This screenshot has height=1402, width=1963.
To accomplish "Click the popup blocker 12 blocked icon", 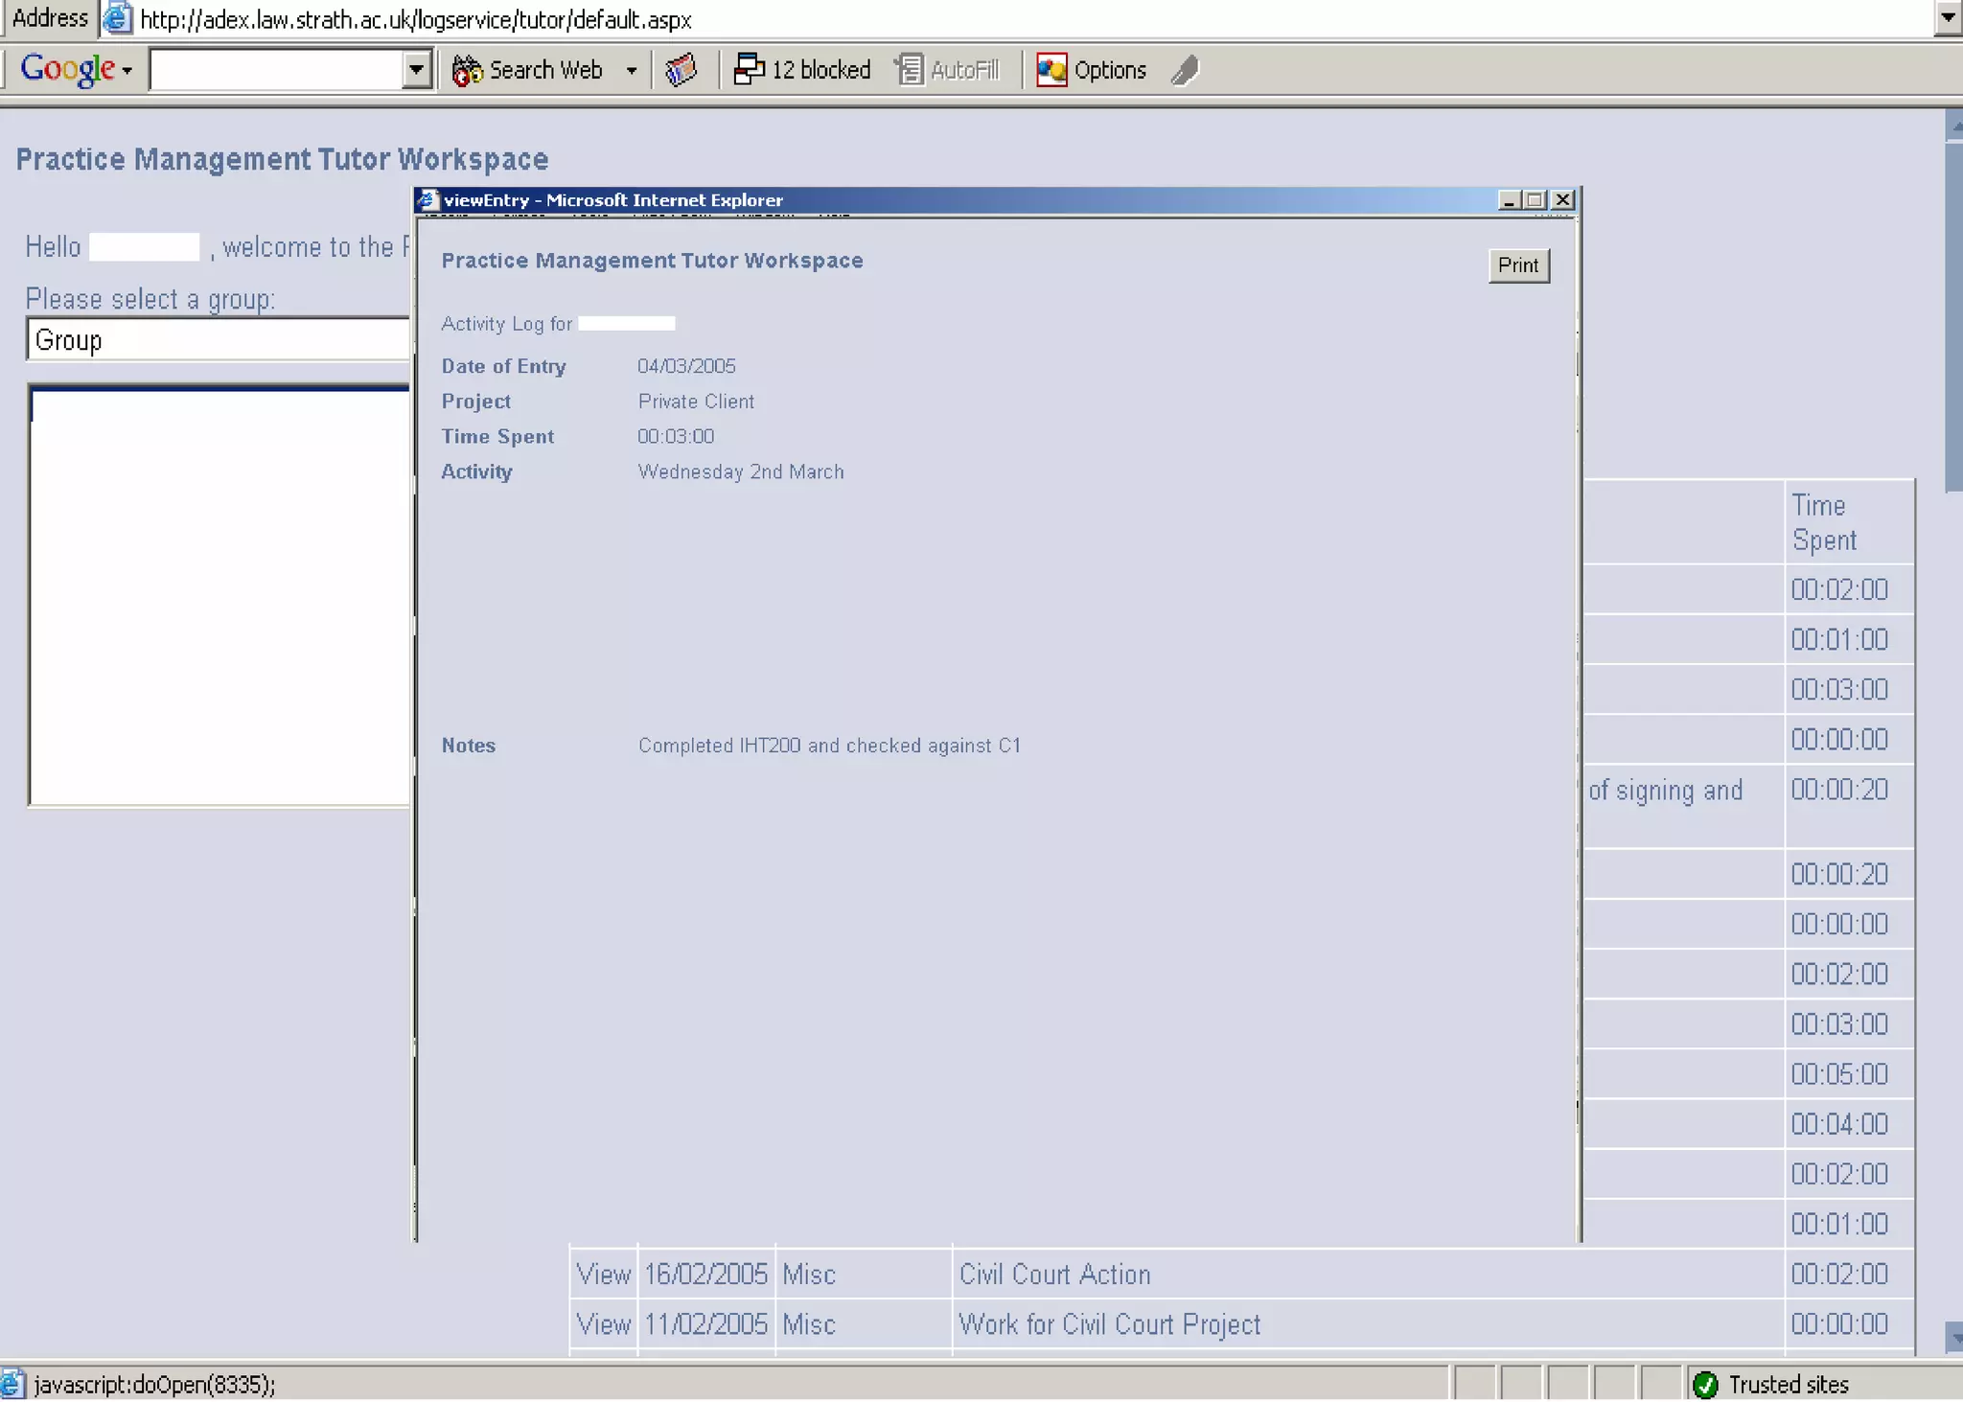I will [x=748, y=70].
